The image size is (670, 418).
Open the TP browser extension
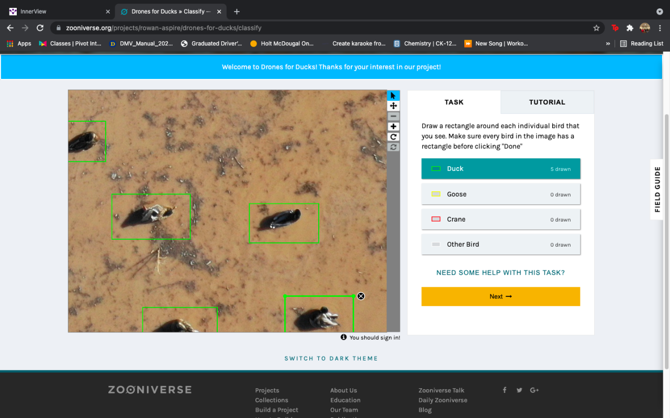coord(615,28)
